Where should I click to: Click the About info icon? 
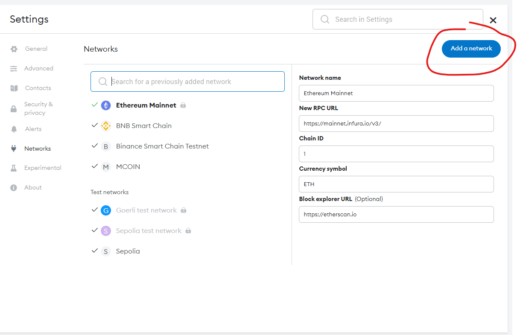[14, 188]
